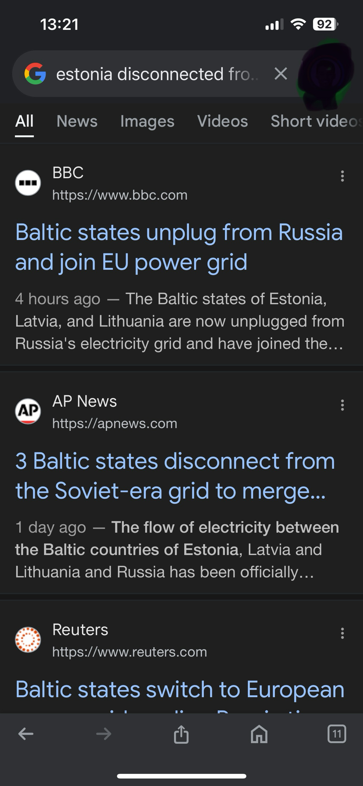Go forward with the right arrow
Viewport: 363px width, 786px height.
pyautogui.click(x=104, y=734)
